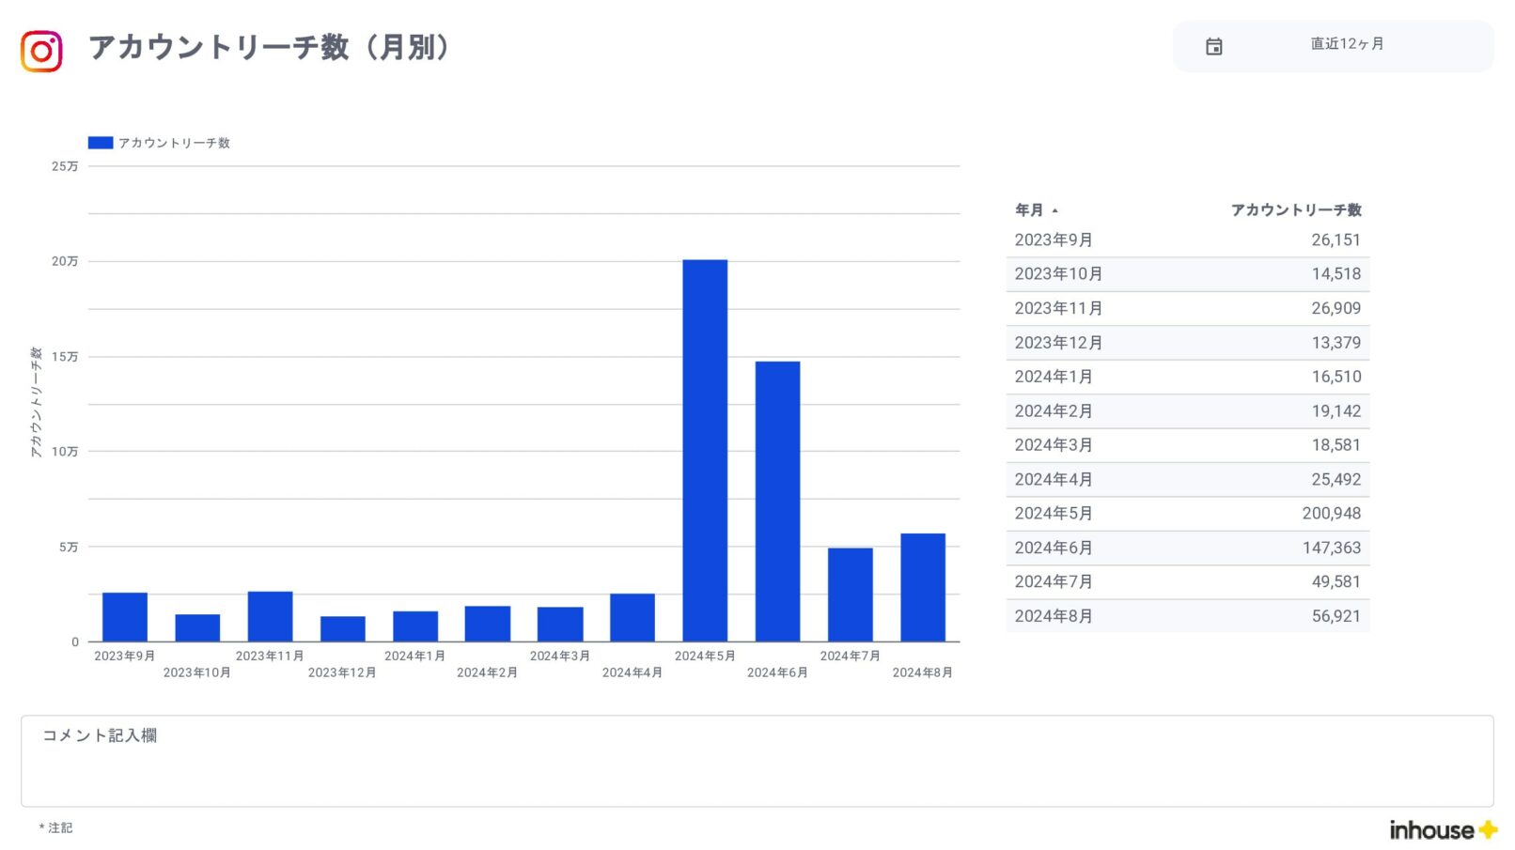Click the blue legend swatch for アカウントリーチ数
This screenshot has height=850, width=1515.
pos(101,143)
